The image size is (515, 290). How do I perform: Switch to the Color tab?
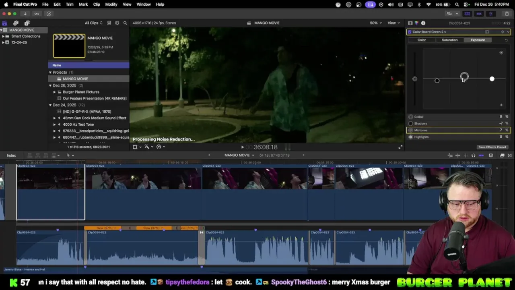pyautogui.click(x=422, y=40)
